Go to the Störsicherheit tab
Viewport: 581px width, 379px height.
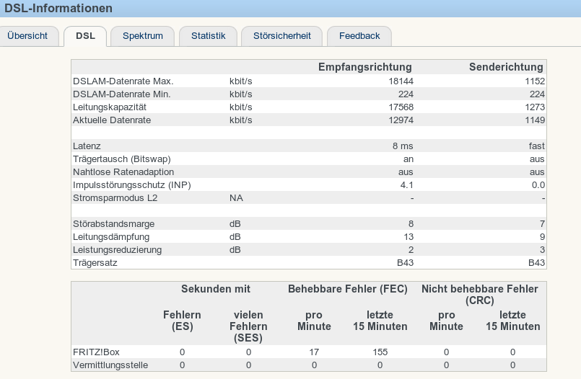tap(282, 36)
